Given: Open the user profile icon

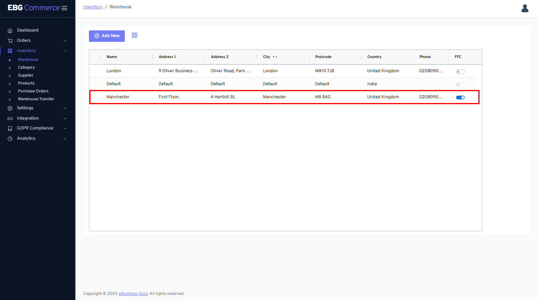Looking at the screenshot, I should click(525, 8).
